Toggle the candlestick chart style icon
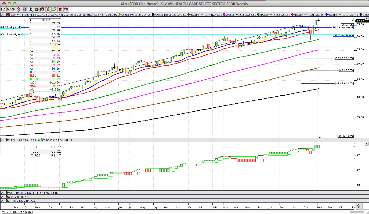 click(25, 9)
